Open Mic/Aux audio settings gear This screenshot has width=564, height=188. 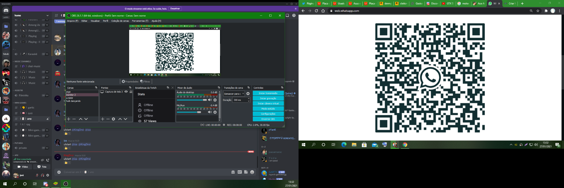[215, 112]
